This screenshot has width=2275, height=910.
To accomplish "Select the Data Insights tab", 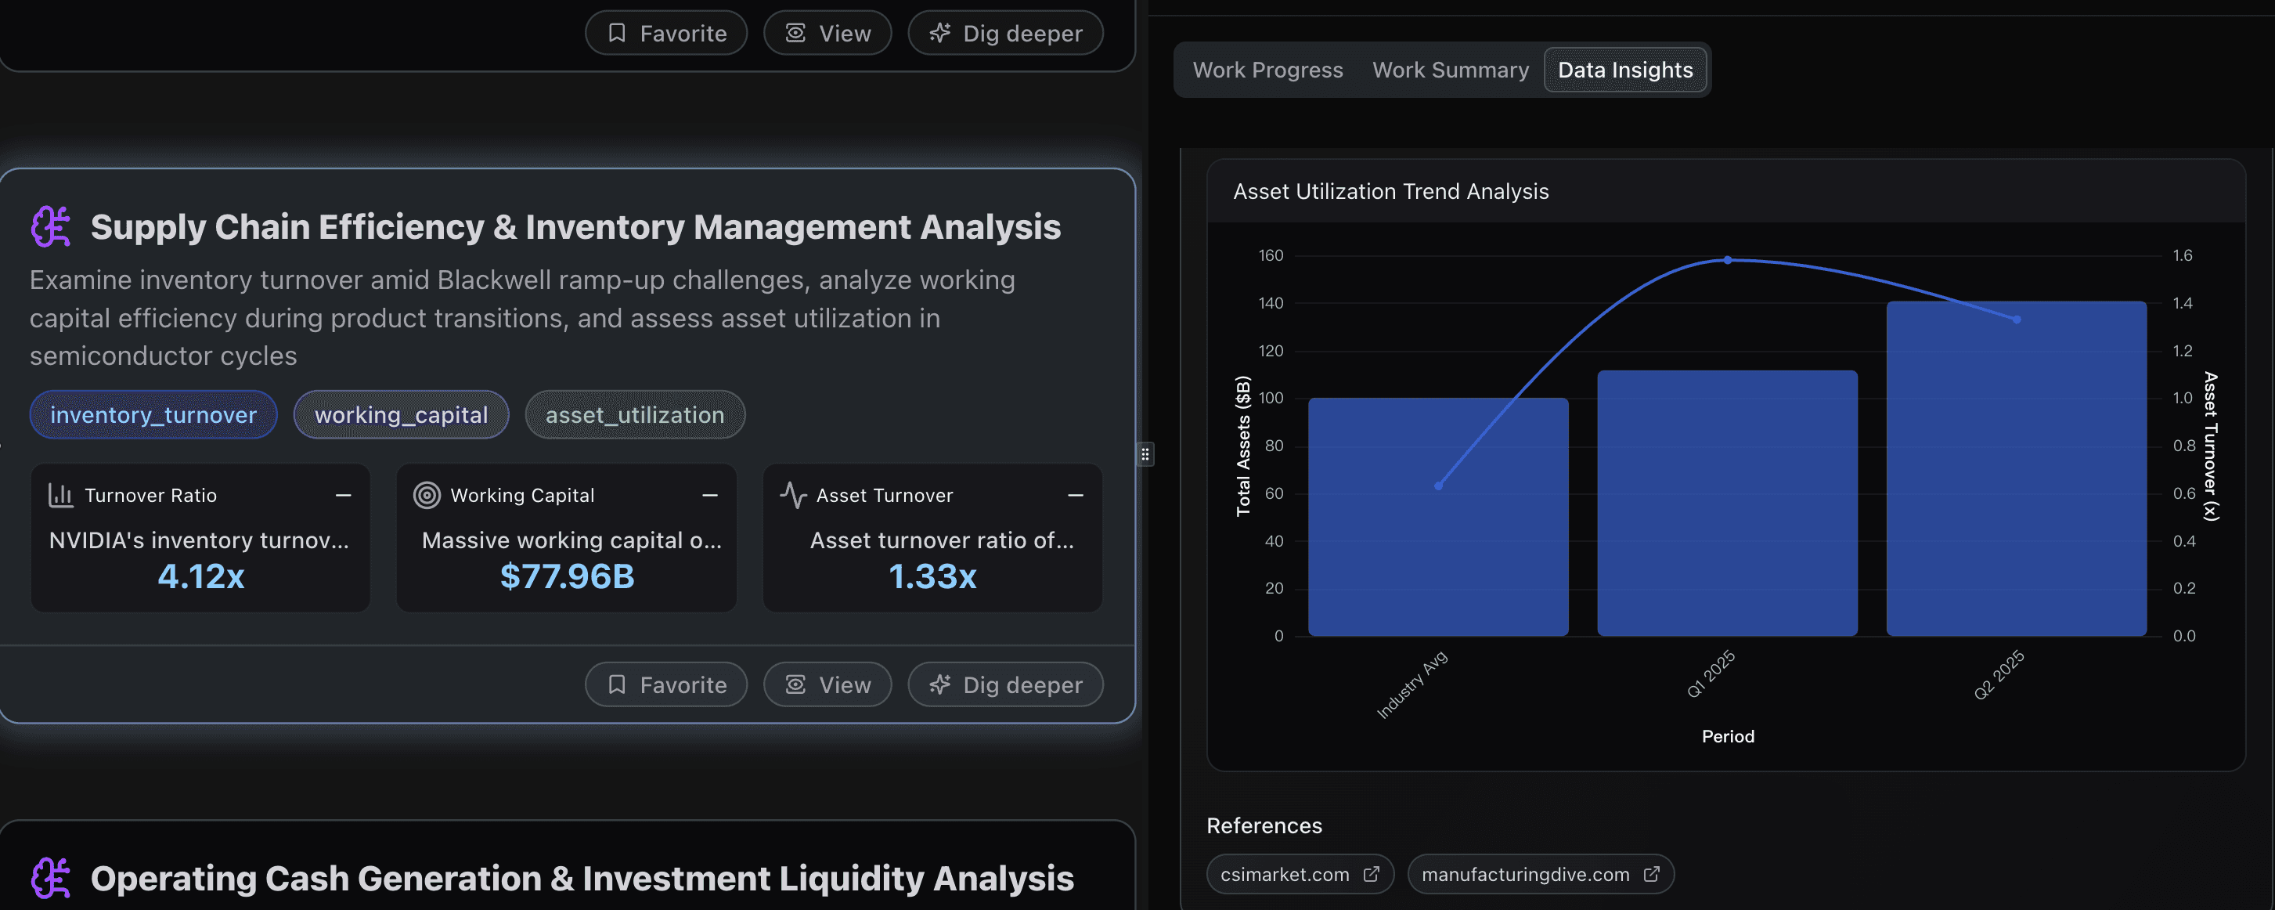I will click(1625, 70).
